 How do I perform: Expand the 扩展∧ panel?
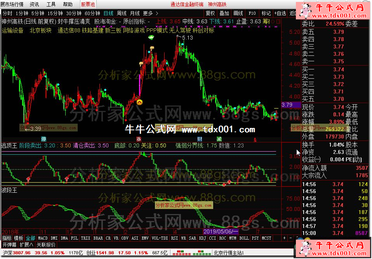coord(26,245)
